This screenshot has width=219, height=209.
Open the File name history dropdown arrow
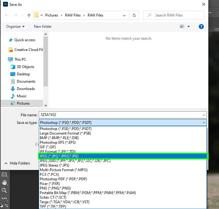(204, 115)
